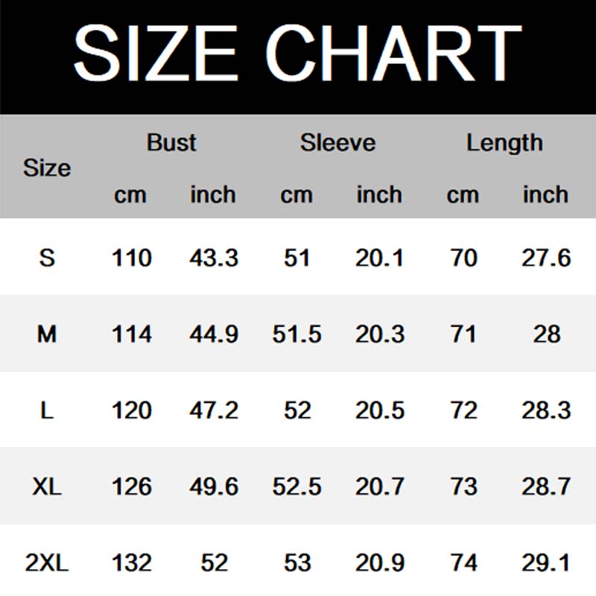Click the SIZE CHART title
596x596 pixels.
tap(298, 52)
